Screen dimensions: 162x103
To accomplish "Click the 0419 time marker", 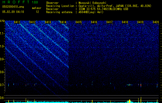I will coord(140,22).
